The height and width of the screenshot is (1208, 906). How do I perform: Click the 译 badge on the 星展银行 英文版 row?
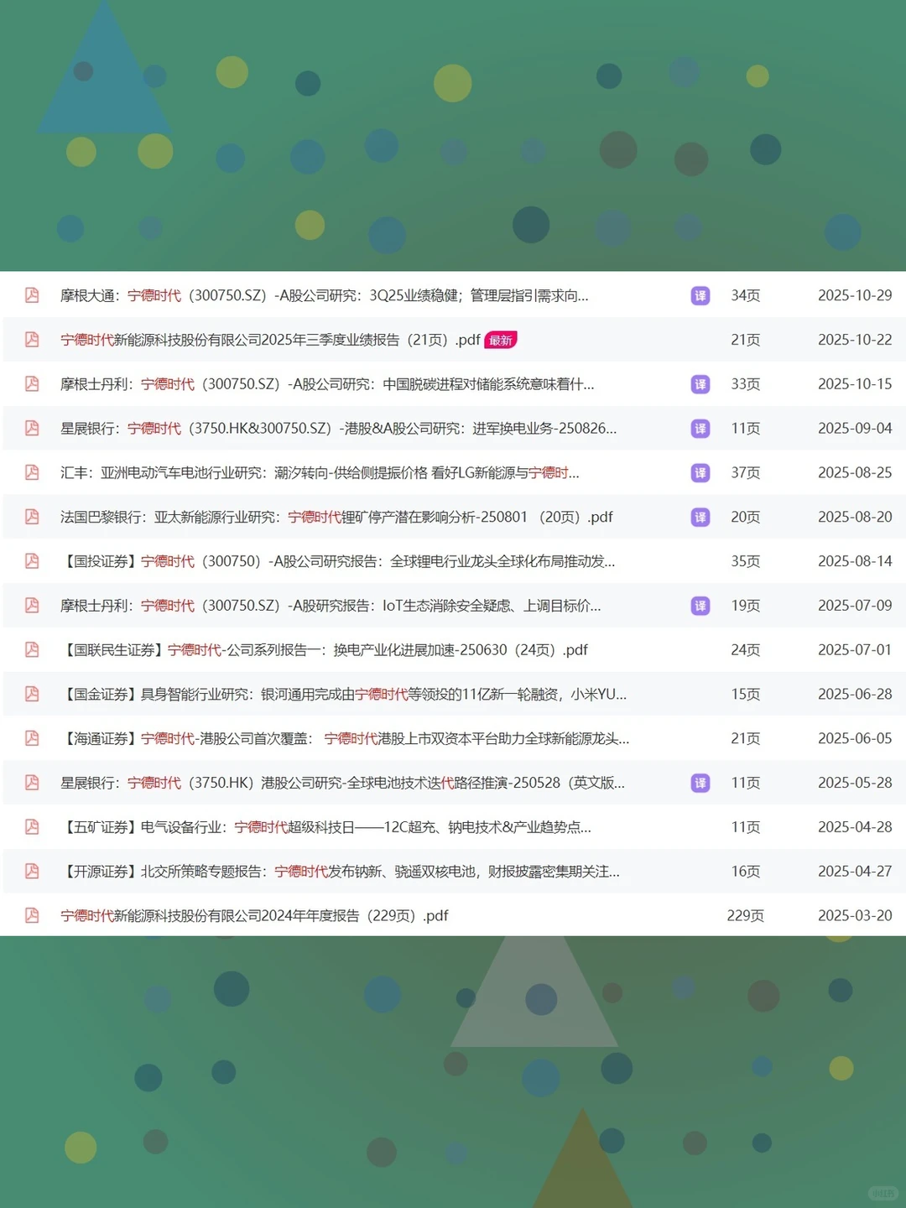click(x=700, y=782)
